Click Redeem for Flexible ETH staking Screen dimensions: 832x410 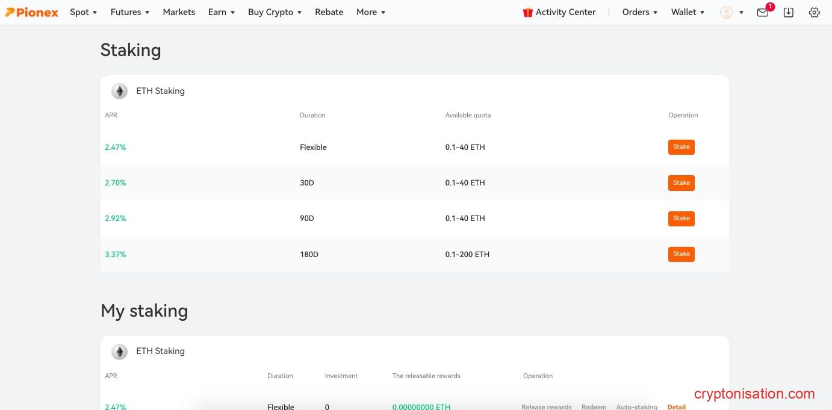[594, 406]
